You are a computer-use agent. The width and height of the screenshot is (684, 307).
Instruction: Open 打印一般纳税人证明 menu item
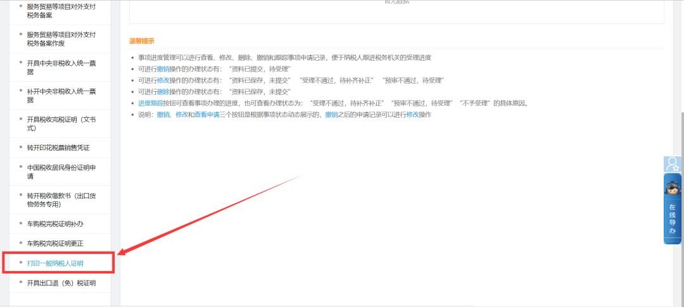55,263
